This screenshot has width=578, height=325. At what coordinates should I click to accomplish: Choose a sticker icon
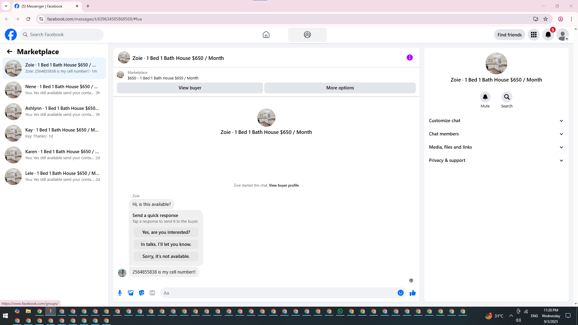141,293
